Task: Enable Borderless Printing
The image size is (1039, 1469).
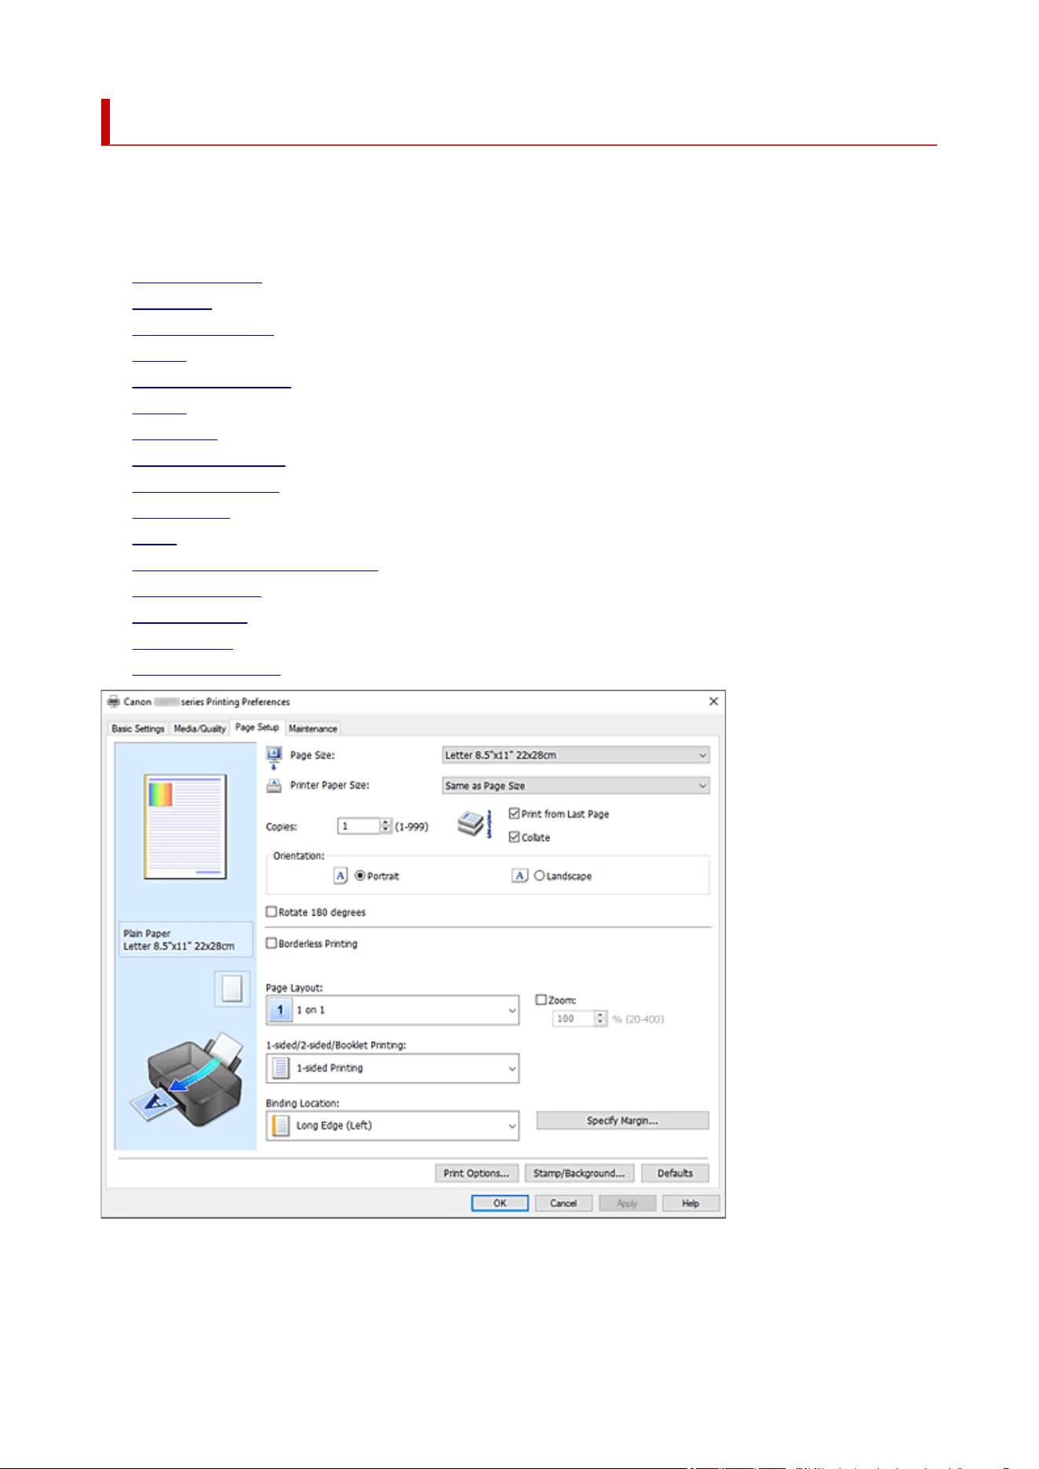Action: click(x=272, y=943)
